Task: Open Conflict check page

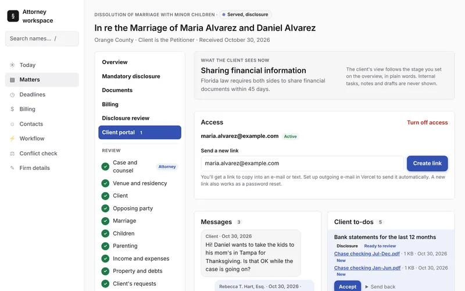Action: tap(42, 154)
